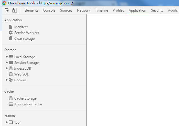The height and width of the screenshot is (126, 179).
Task: Click the Cache section heading
Action: pos(9,91)
